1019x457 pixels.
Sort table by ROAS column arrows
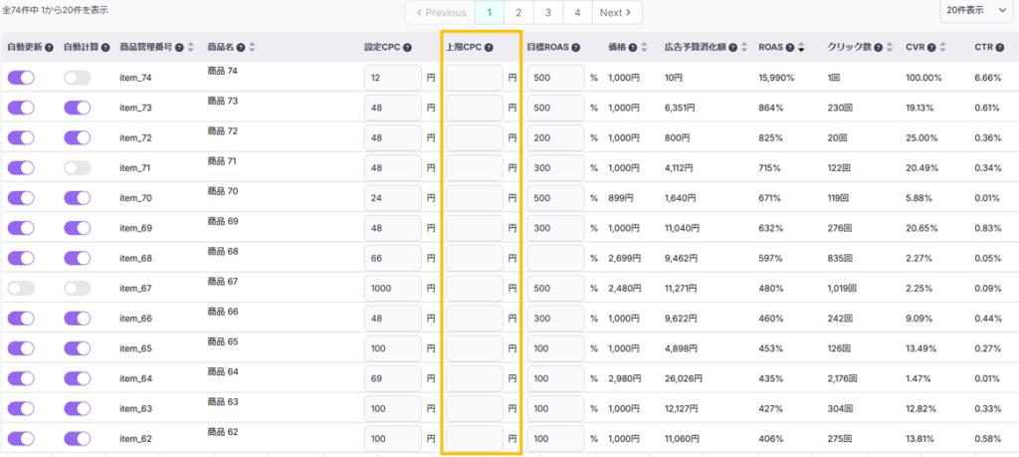coord(802,48)
